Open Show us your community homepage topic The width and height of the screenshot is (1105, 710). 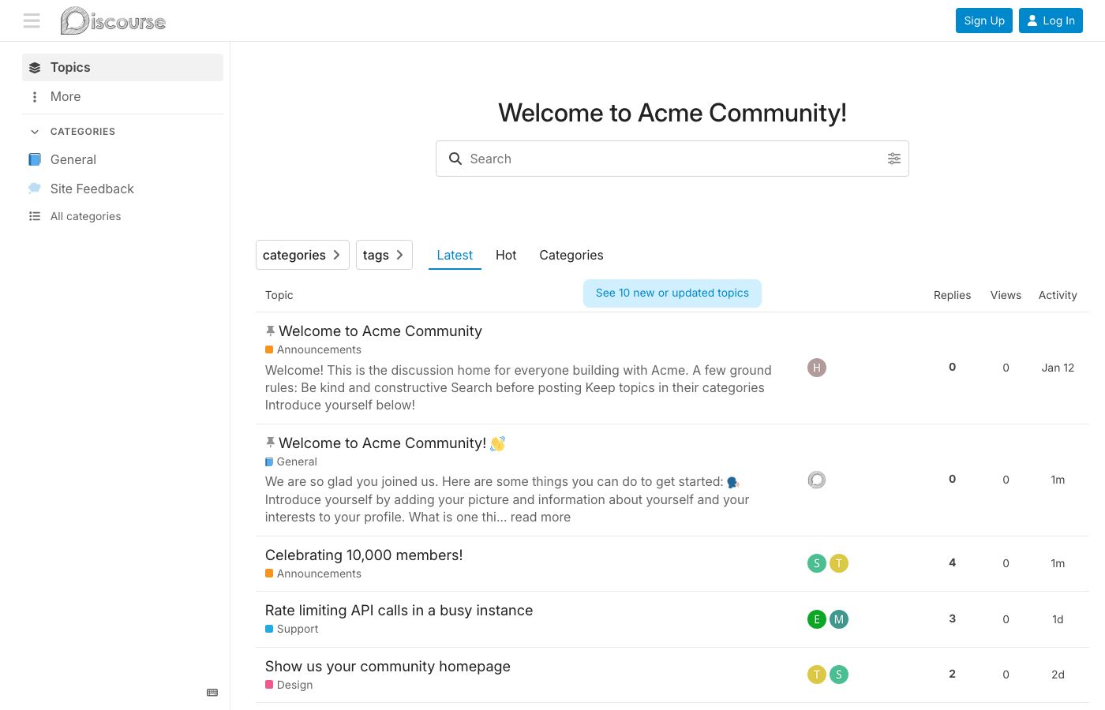(x=388, y=667)
